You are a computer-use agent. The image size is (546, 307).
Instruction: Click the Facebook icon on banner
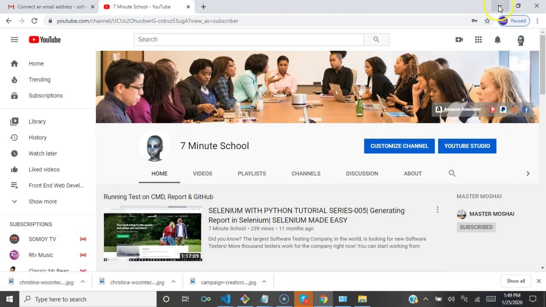pos(526,110)
